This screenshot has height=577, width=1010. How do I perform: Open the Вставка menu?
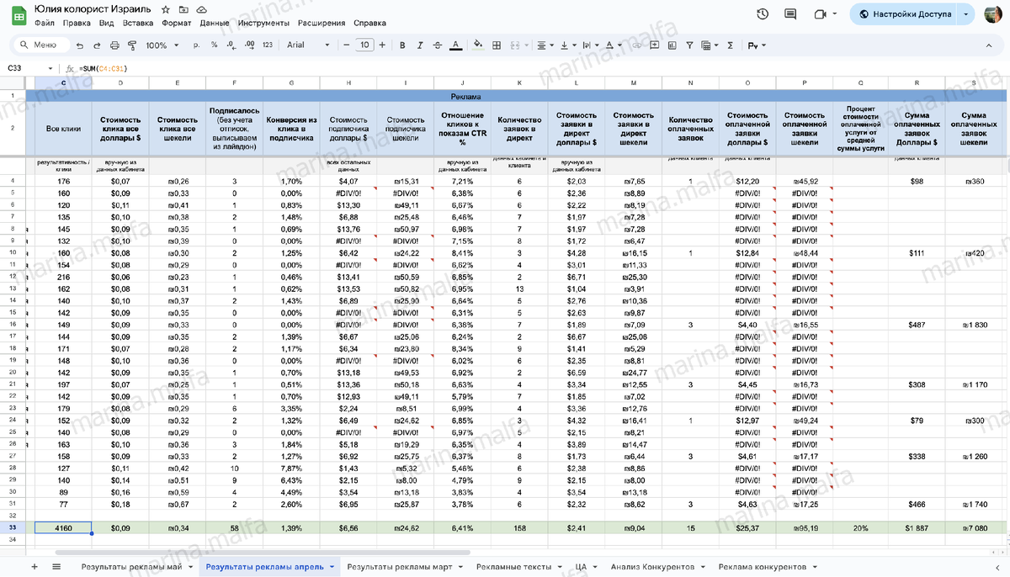pos(138,24)
